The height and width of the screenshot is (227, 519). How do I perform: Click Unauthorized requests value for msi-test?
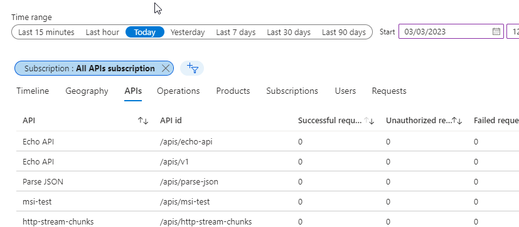[388, 201]
